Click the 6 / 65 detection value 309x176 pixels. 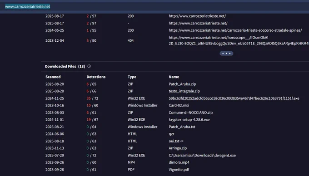coord(91,84)
